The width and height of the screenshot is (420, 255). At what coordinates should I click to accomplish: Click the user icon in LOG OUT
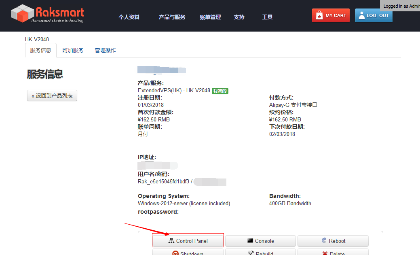coord(362,15)
